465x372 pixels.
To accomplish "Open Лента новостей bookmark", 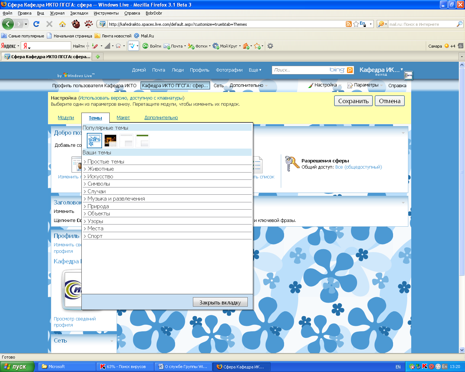I will pyautogui.click(x=113, y=36).
